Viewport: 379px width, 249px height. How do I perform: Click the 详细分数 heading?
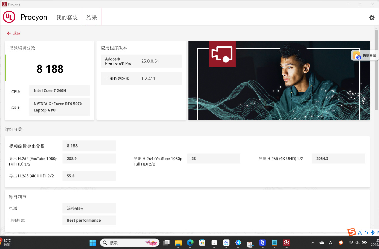pos(14,130)
